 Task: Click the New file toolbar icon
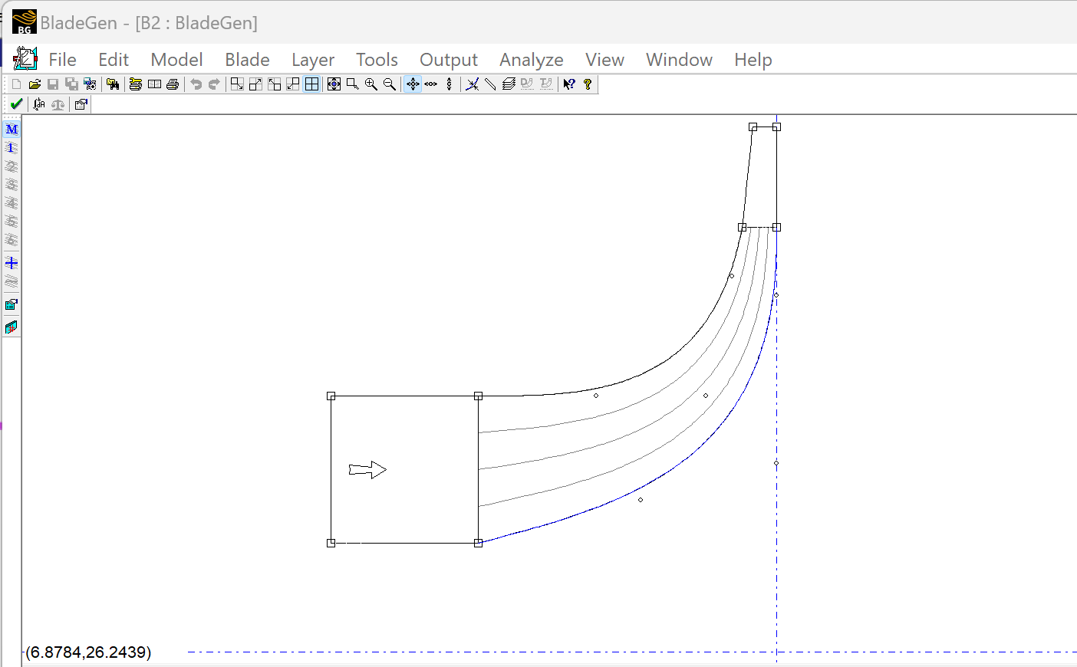point(16,84)
